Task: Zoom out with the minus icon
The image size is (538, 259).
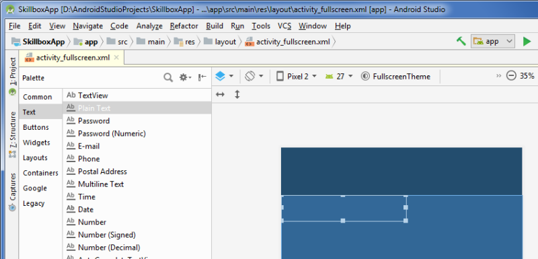Action: point(511,76)
